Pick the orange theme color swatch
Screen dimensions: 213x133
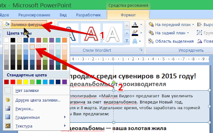tap(65, 40)
